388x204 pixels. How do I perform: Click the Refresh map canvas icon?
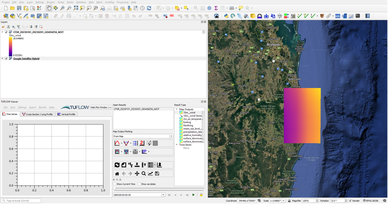149,8
